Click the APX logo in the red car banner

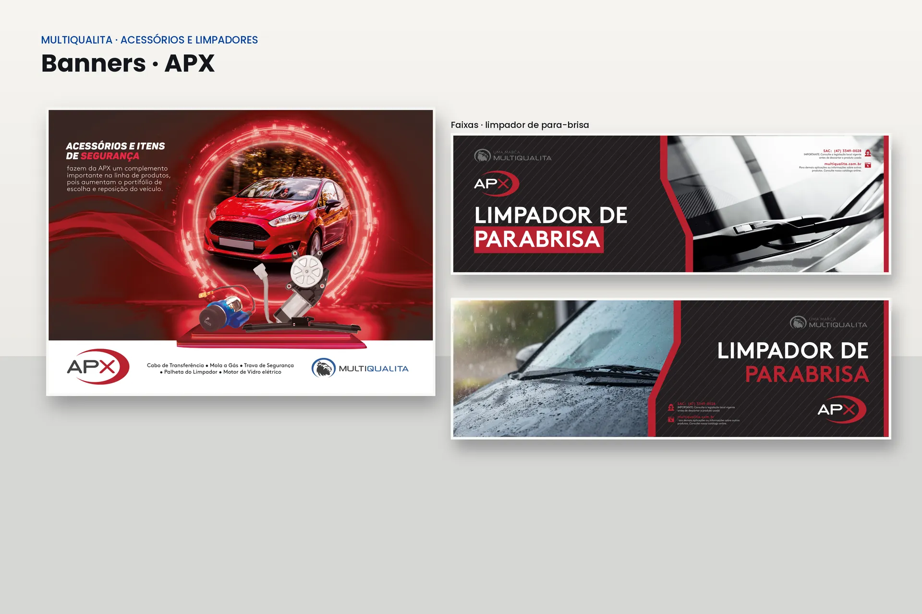[98, 366]
